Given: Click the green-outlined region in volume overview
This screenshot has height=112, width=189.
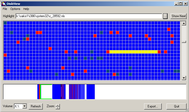Looking at the screenshot, I should 47,92.
